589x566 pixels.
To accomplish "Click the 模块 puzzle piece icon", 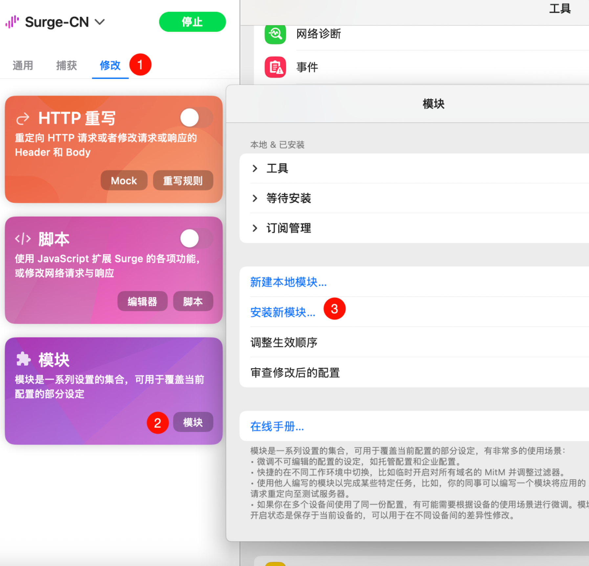I will click(x=23, y=359).
